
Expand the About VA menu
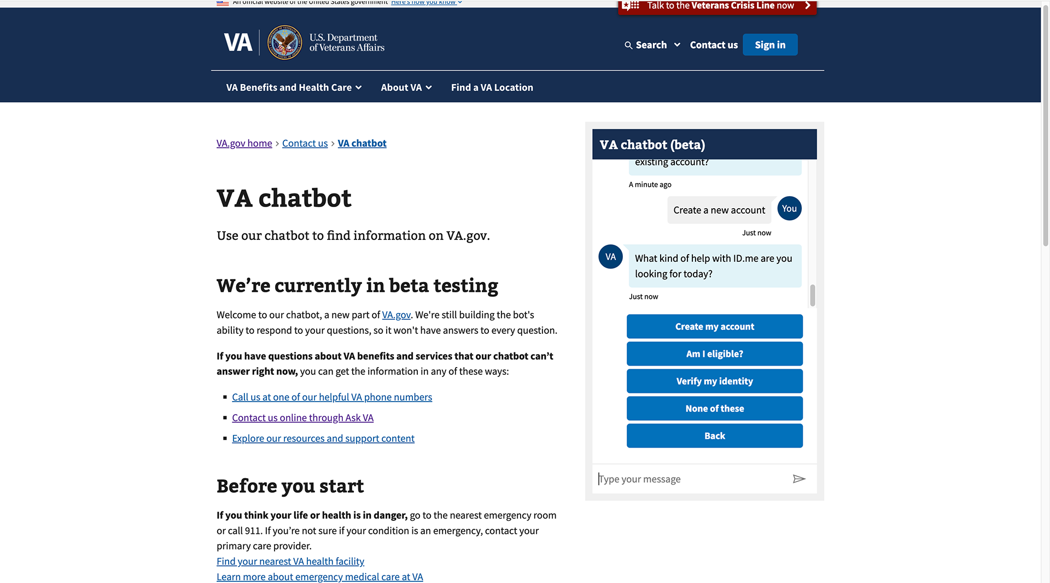pos(406,87)
